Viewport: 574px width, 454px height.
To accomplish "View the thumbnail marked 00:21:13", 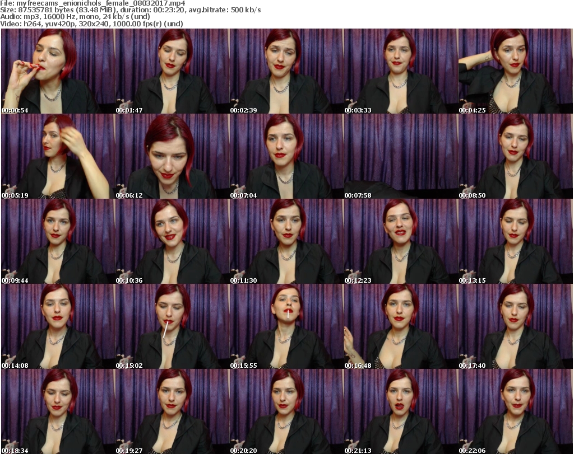I will point(401,411).
